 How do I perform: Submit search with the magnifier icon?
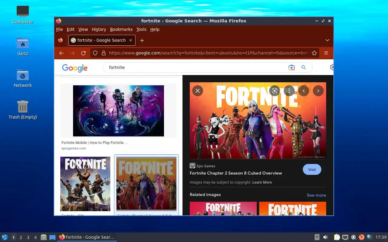pyautogui.click(x=303, y=67)
